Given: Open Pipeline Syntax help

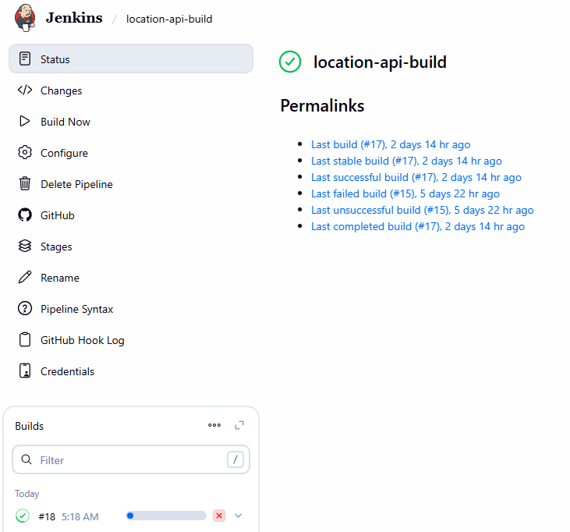Looking at the screenshot, I should (x=76, y=309).
